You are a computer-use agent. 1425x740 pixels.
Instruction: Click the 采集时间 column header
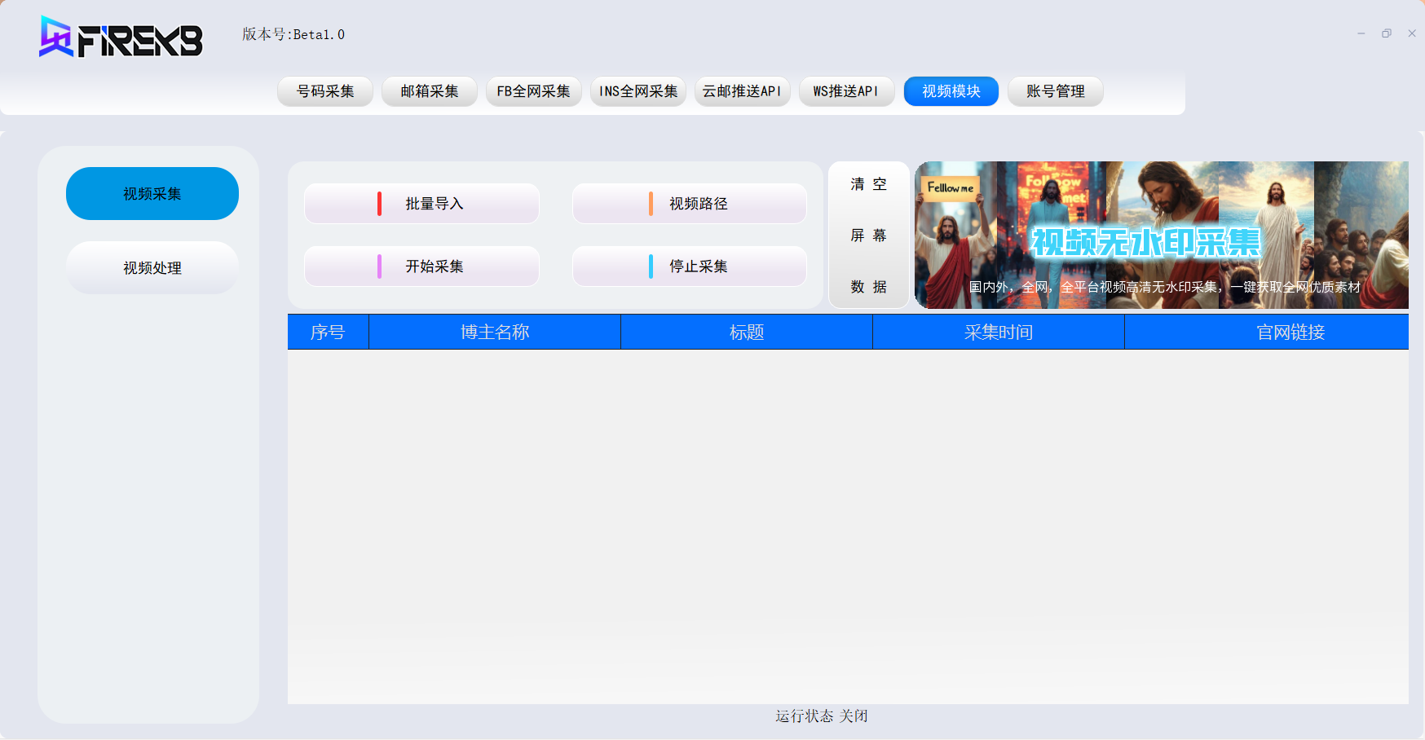(x=999, y=333)
